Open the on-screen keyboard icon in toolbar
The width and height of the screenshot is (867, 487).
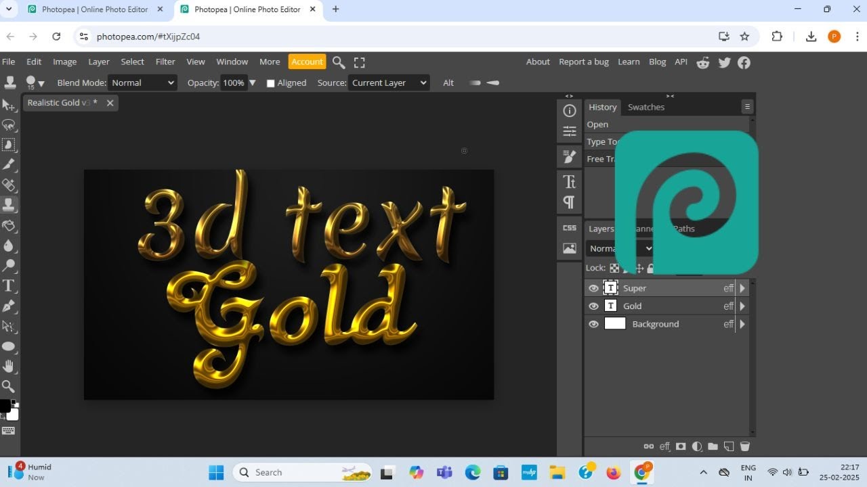coord(9,431)
